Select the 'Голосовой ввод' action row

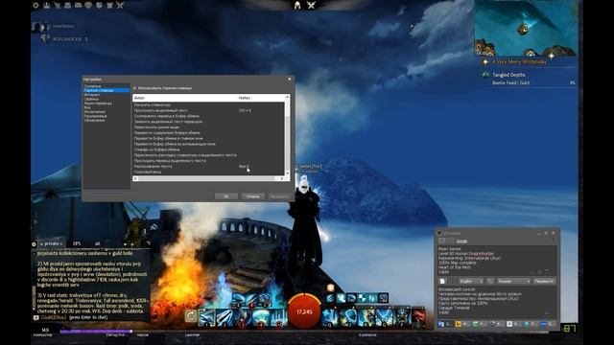click(209, 172)
